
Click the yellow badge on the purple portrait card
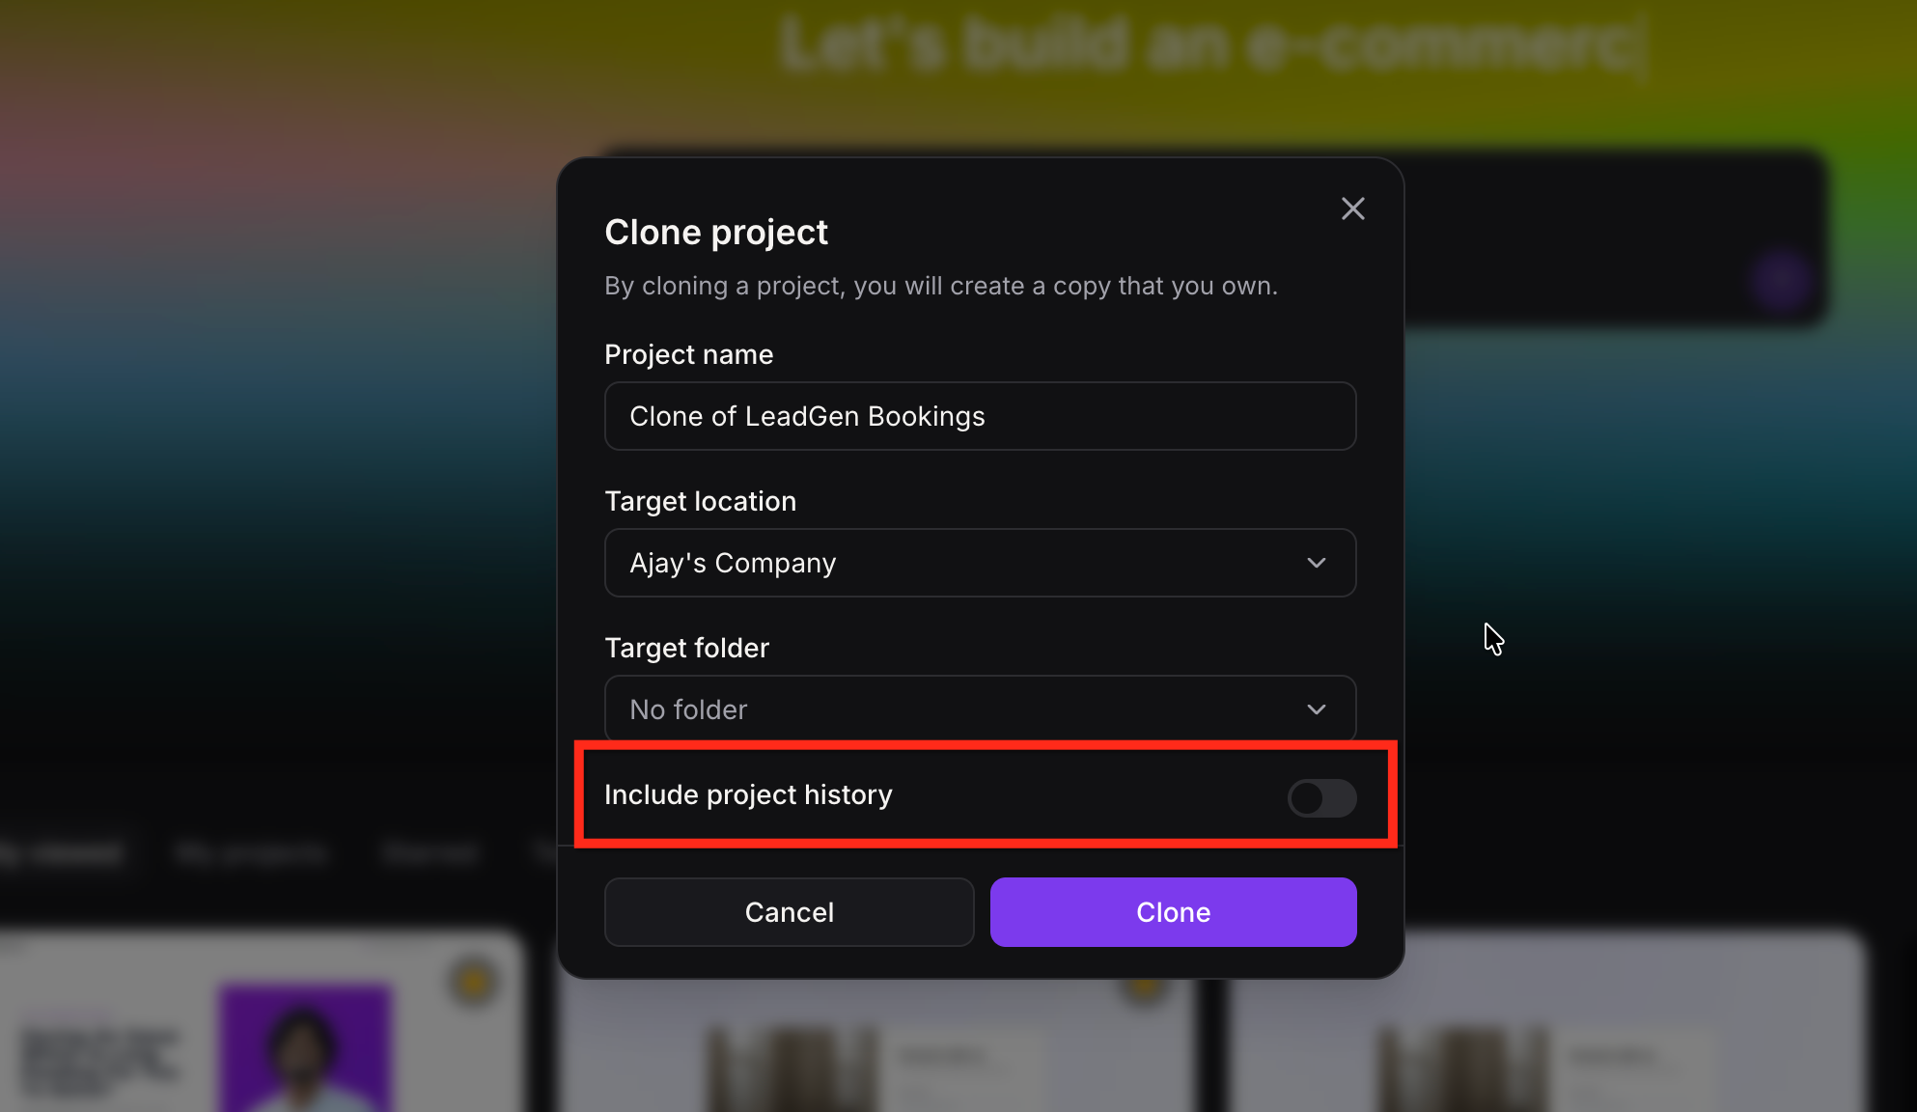[473, 981]
